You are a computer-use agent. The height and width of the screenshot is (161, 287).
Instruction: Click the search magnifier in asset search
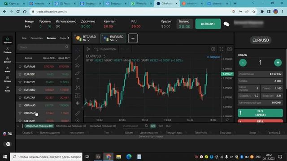click(67, 47)
